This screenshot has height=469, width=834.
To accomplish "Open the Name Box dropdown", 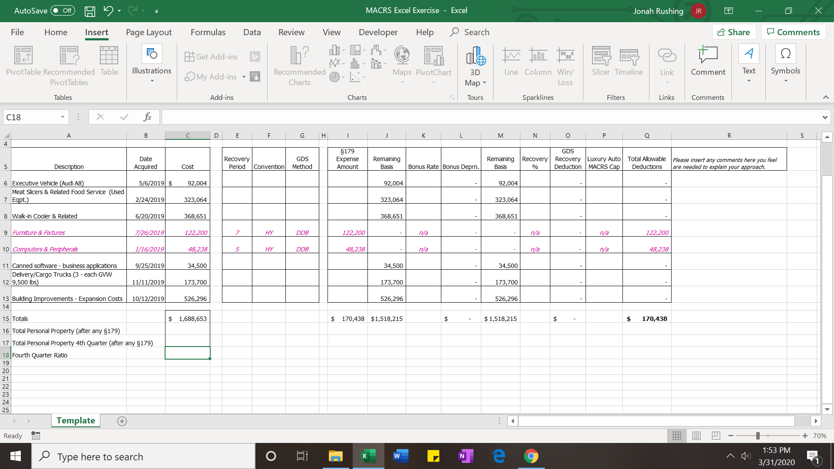I will click(62, 117).
